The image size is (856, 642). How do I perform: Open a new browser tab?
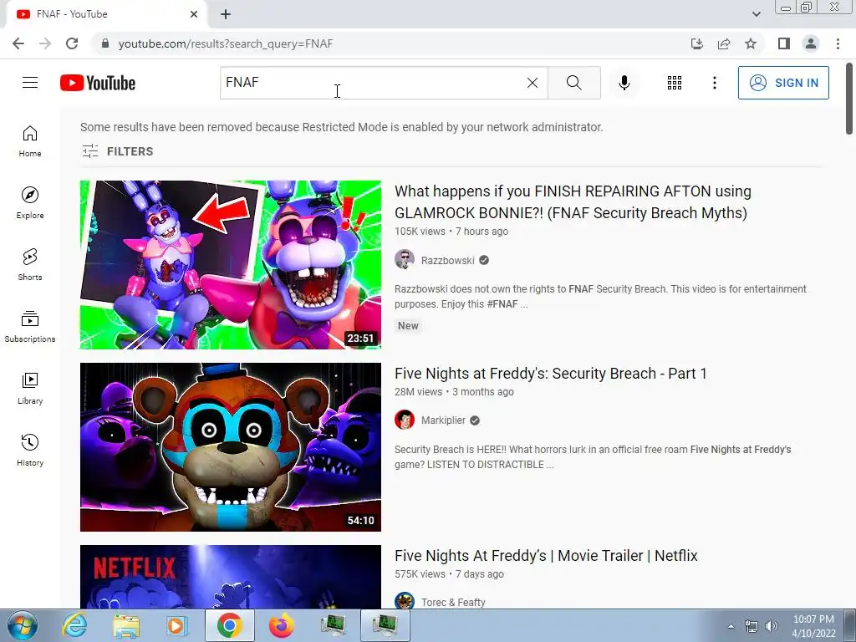(226, 14)
